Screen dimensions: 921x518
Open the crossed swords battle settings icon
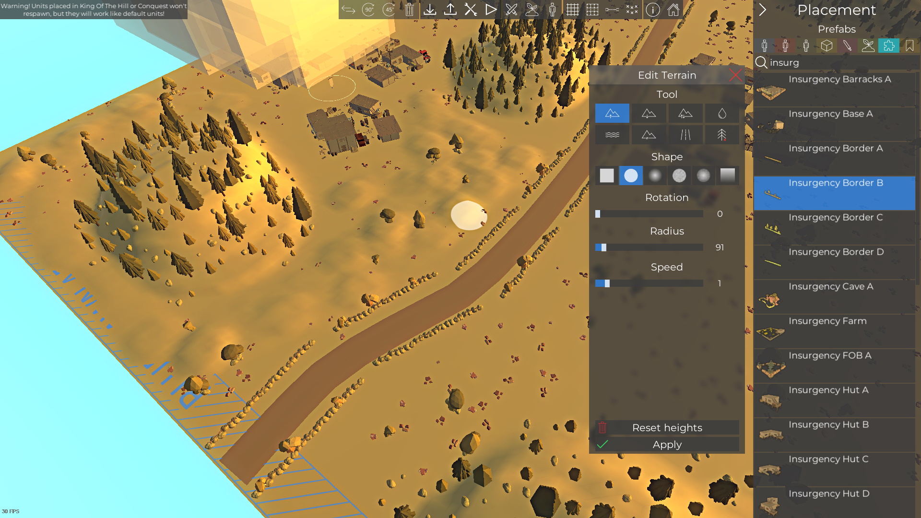pos(511,10)
